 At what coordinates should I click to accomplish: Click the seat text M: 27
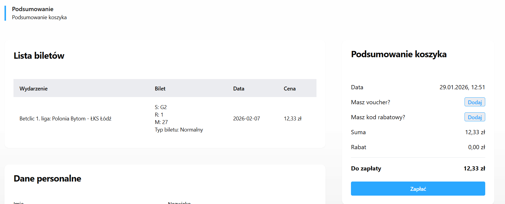click(161, 122)
